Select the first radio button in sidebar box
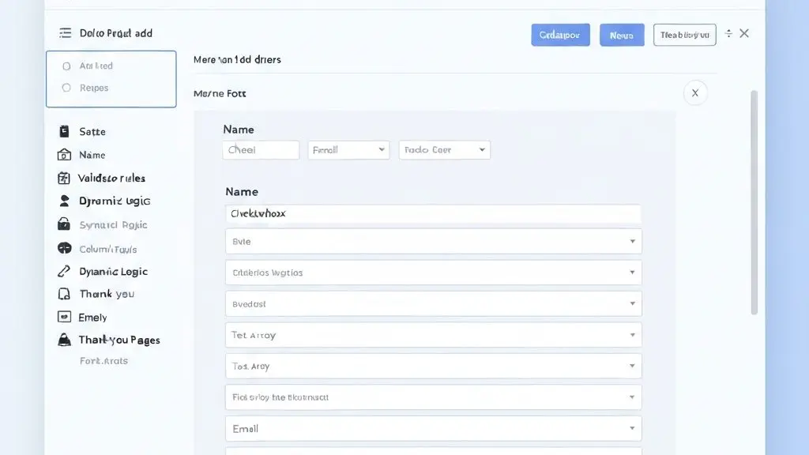Screen dimensions: 809x455 pos(66,66)
